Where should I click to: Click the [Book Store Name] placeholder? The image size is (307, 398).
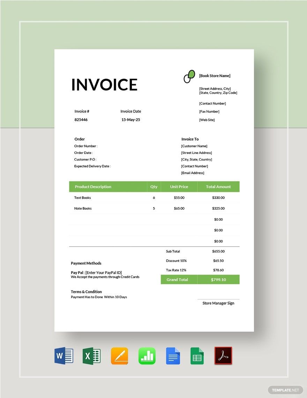coord(215,75)
